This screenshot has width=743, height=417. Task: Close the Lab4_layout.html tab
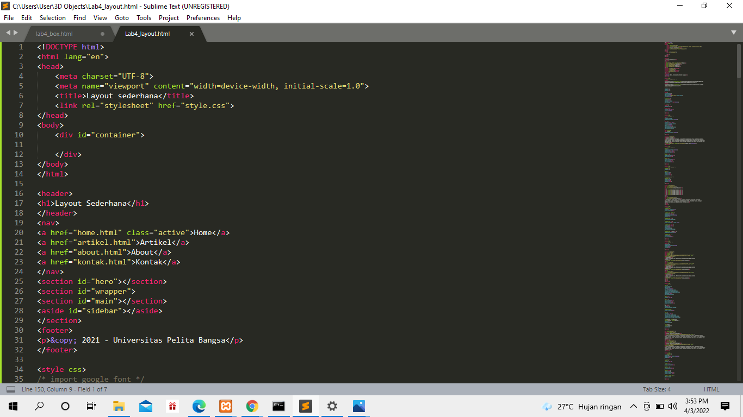(191, 34)
